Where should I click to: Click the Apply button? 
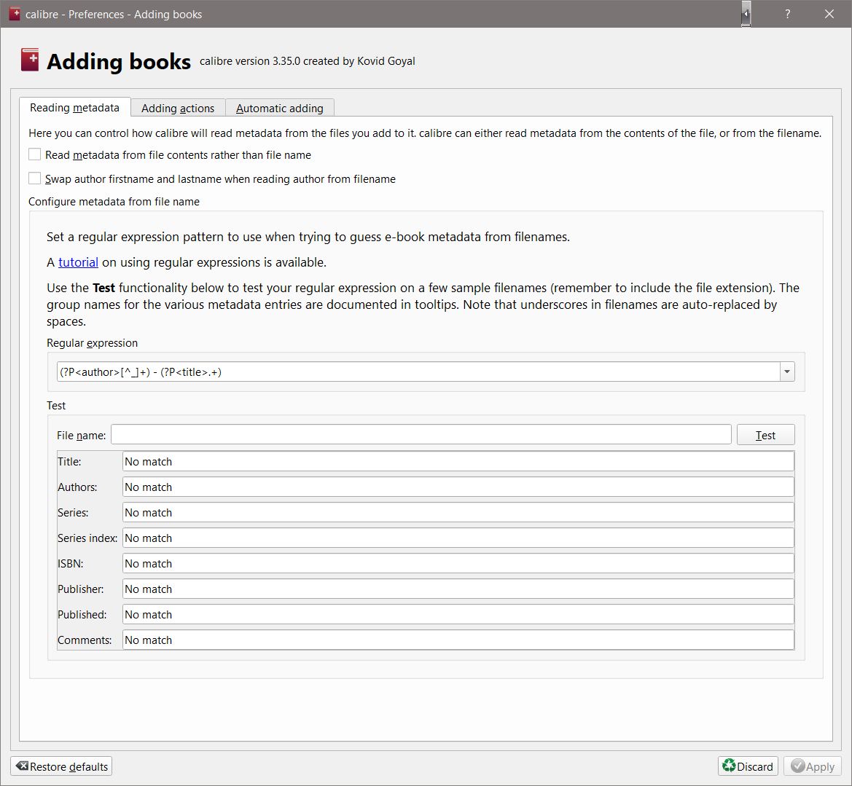click(813, 766)
